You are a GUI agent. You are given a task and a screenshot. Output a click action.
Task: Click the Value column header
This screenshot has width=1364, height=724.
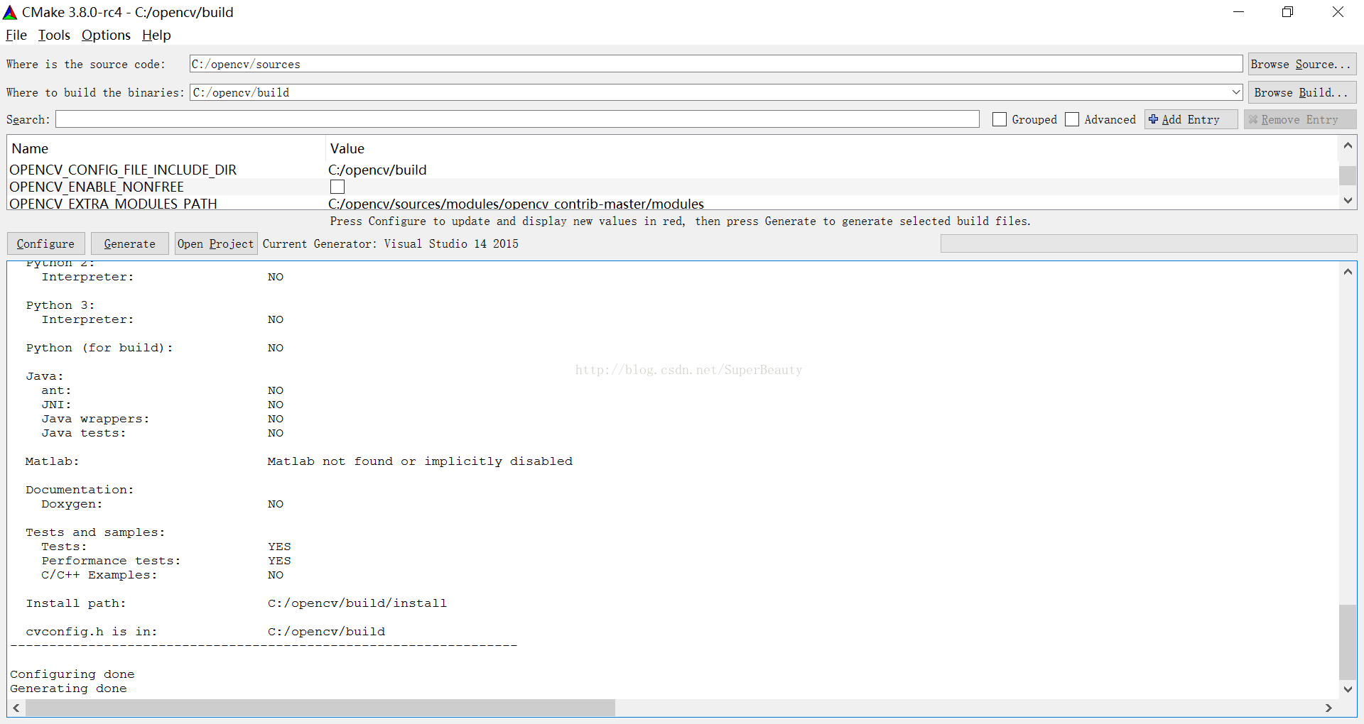(x=832, y=148)
